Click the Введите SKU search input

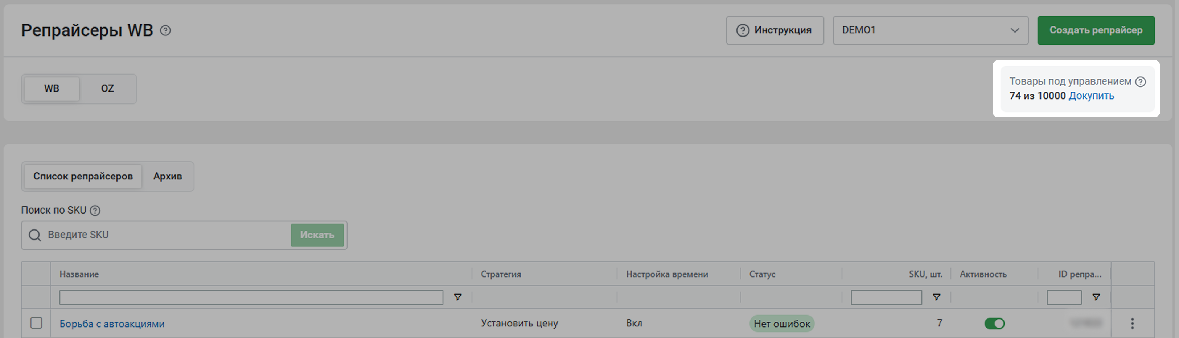click(x=165, y=235)
